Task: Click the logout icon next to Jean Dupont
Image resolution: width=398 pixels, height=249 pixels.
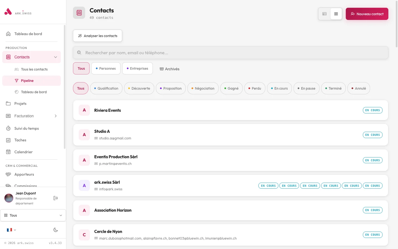Action: click(x=56, y=198)
